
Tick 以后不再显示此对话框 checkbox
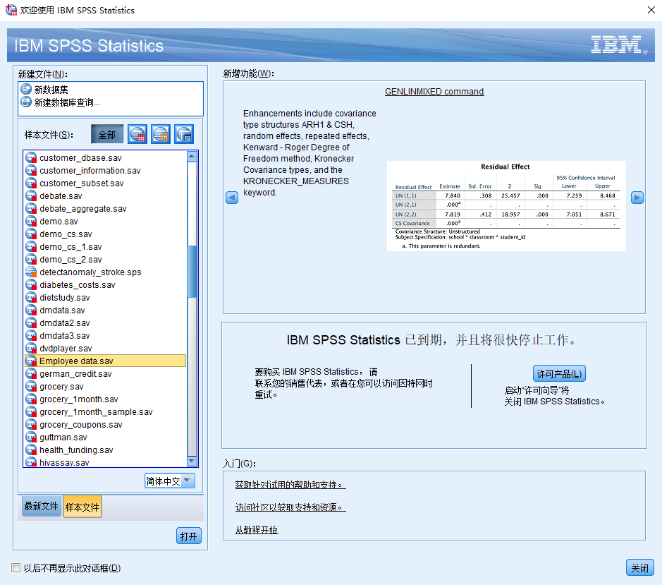[x=16, y=567]
